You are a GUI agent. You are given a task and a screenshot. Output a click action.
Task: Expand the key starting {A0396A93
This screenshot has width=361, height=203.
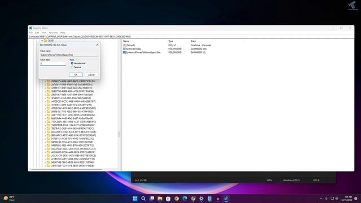45,152
